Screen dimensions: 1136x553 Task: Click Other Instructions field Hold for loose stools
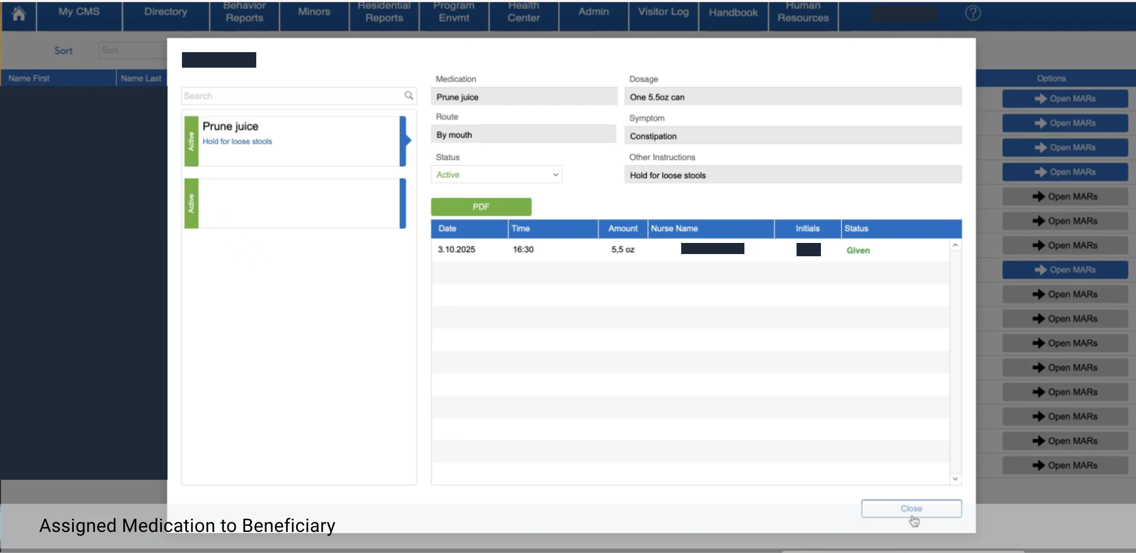coord(793,175)
